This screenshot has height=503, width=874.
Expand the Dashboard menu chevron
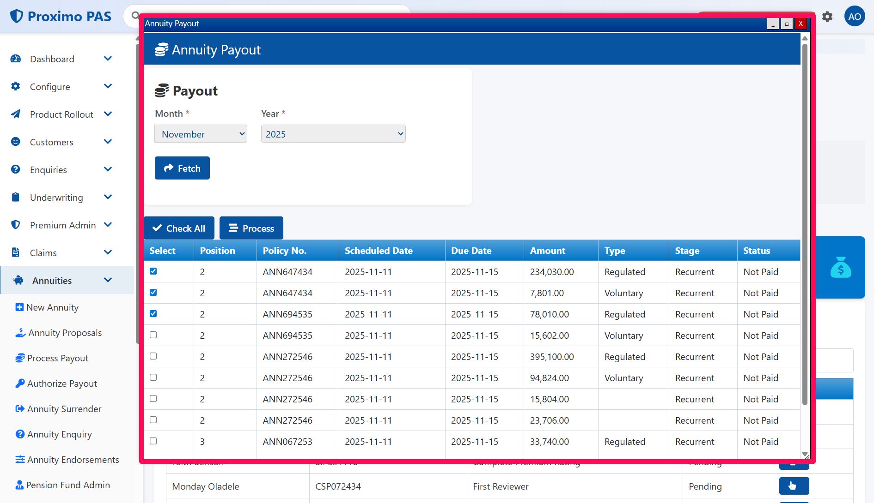[x=108, y=59]
